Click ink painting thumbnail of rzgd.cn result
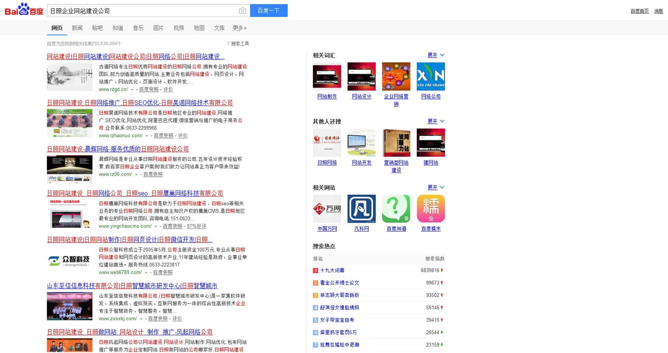This screenshot has height=353, width=668. [70, 77]
